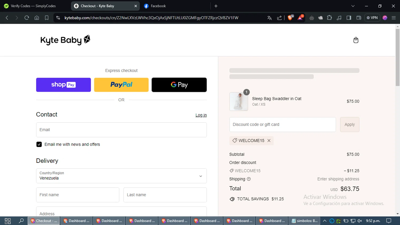Click the address bar URL

click(151, 18)
